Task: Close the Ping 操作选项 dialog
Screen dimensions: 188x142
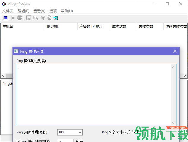Action: pyautogui.click(x=175, y=51)
